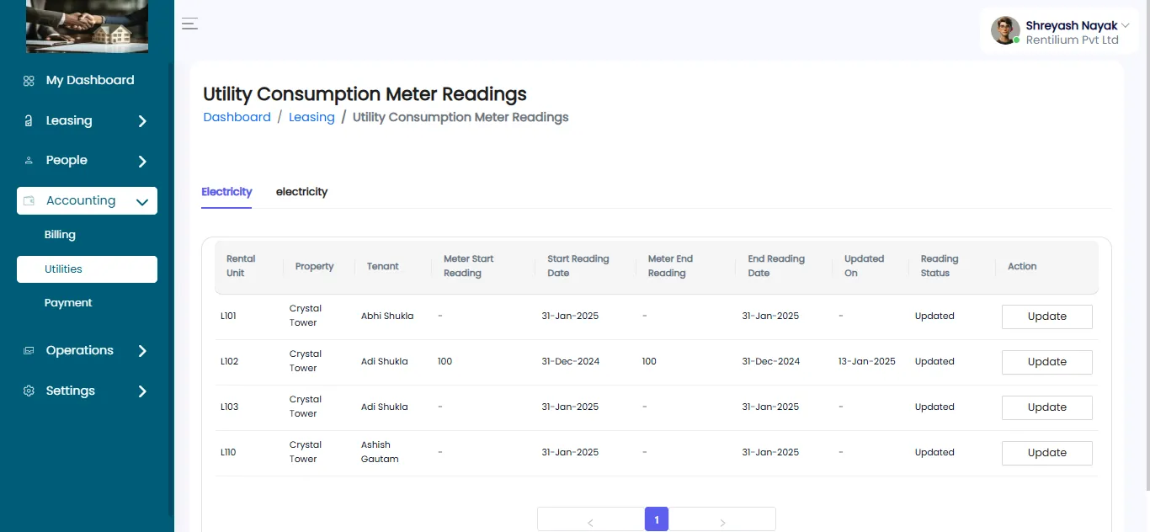Click the Accounting wallet icon
The height and width of the screenshot is (532, 1150).
click(29, 201)
